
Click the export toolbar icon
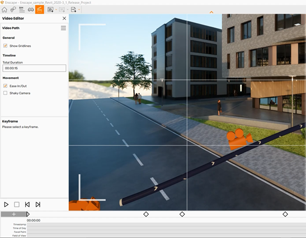[x=73, y=10]
